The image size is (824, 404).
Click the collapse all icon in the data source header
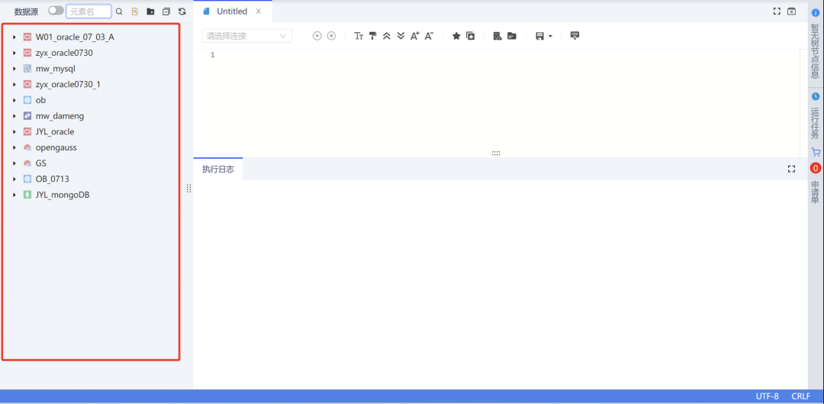tap(166, 11)
